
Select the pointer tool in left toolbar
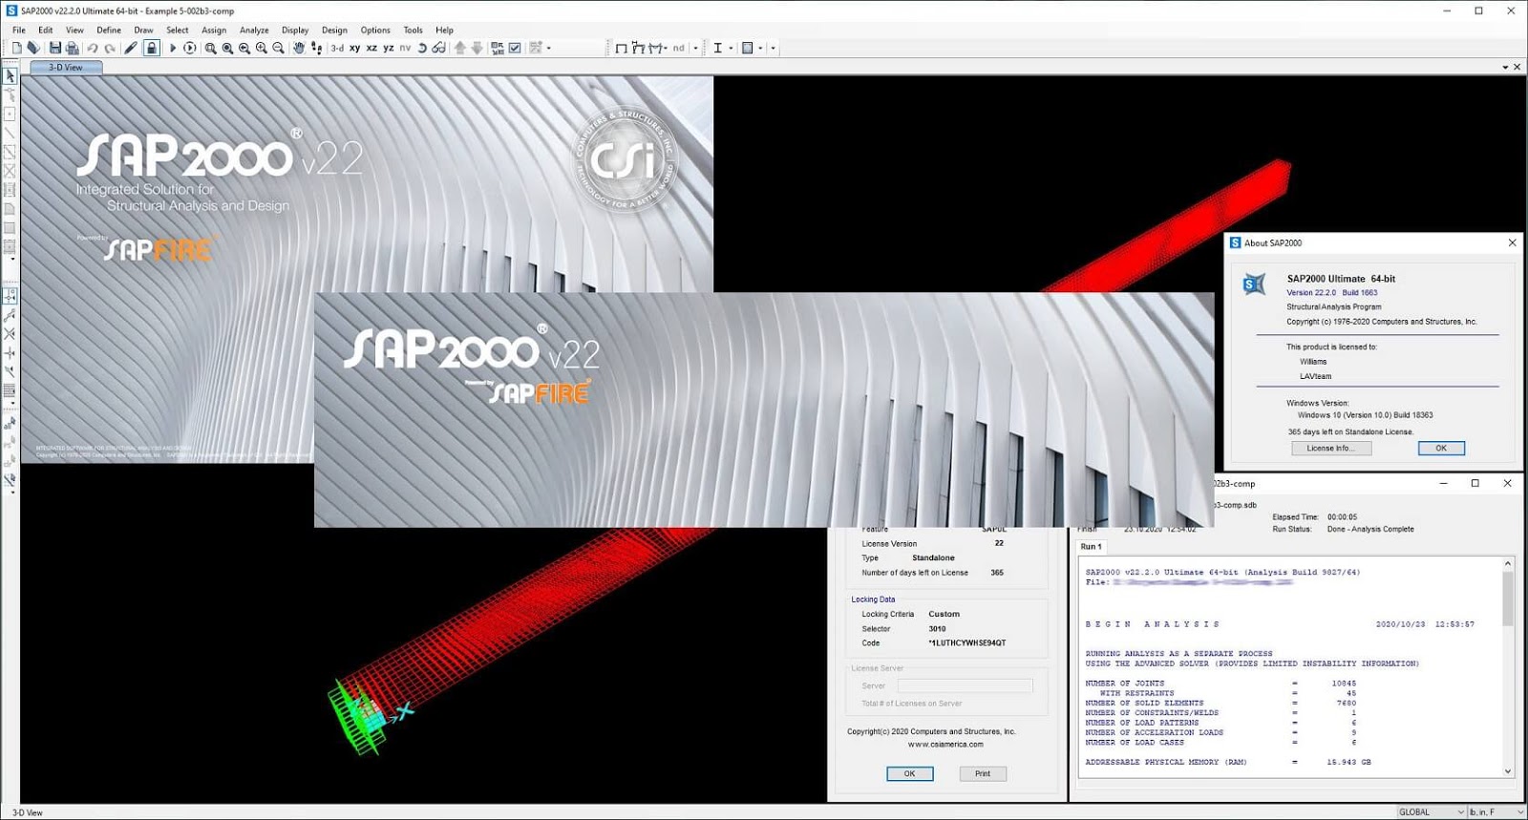point(10,76)
